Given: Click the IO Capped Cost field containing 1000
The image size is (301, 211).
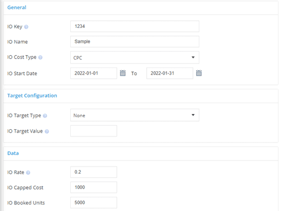Looking at the screenshot, I should pyautogui.click(x=94, y=187).
